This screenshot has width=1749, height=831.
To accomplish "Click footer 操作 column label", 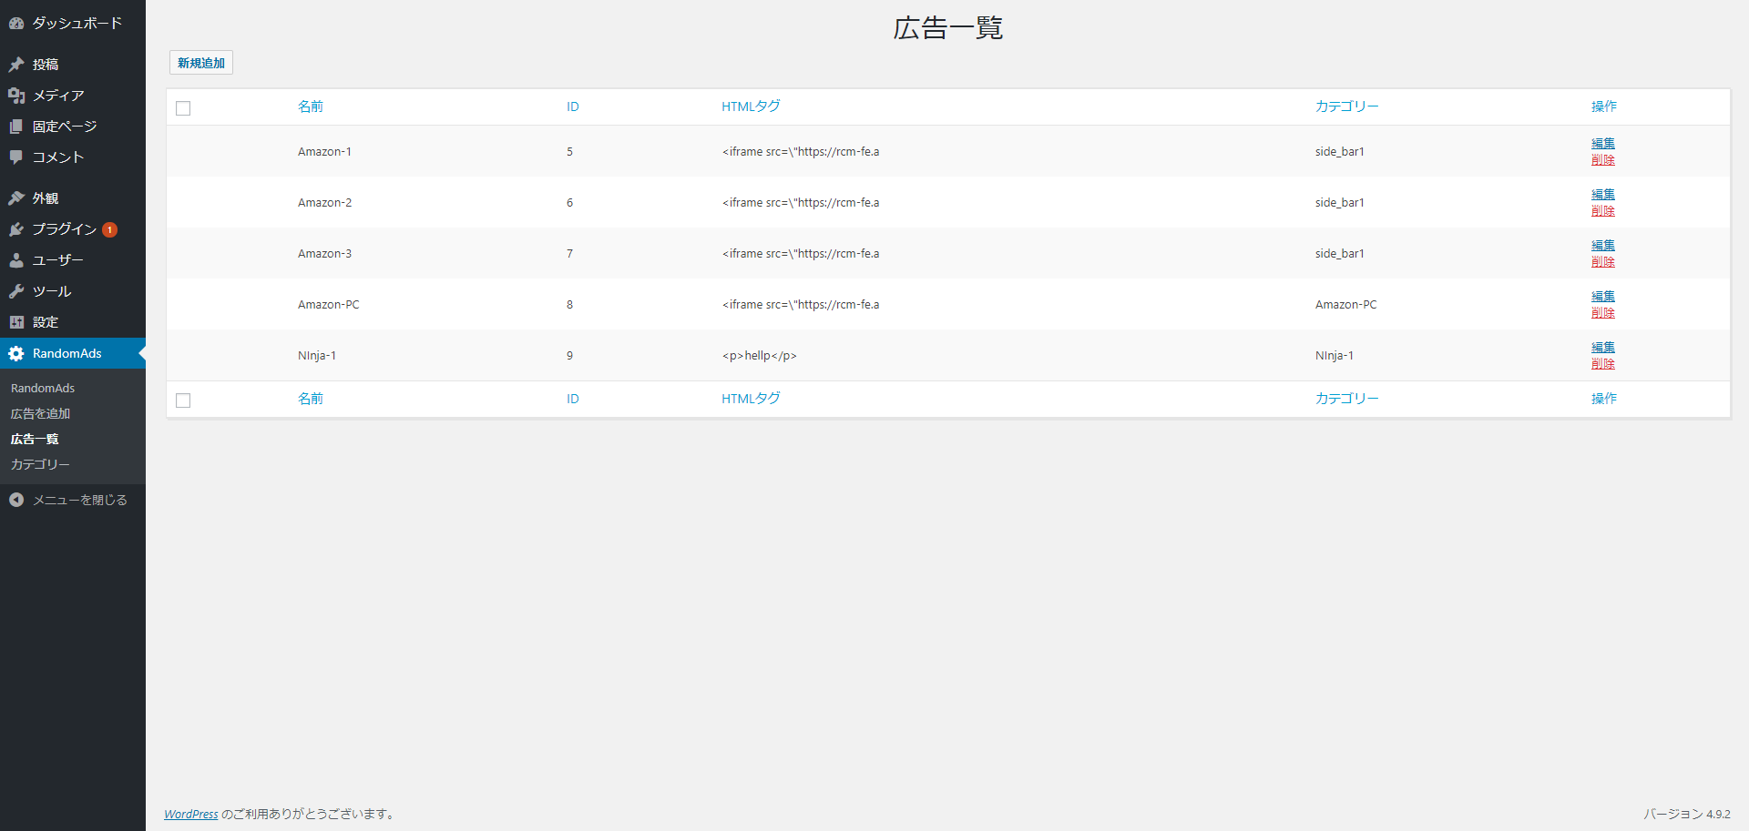I will tap(1604, 399).
